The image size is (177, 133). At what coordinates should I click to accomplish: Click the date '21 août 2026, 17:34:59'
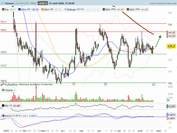(62, 3)
